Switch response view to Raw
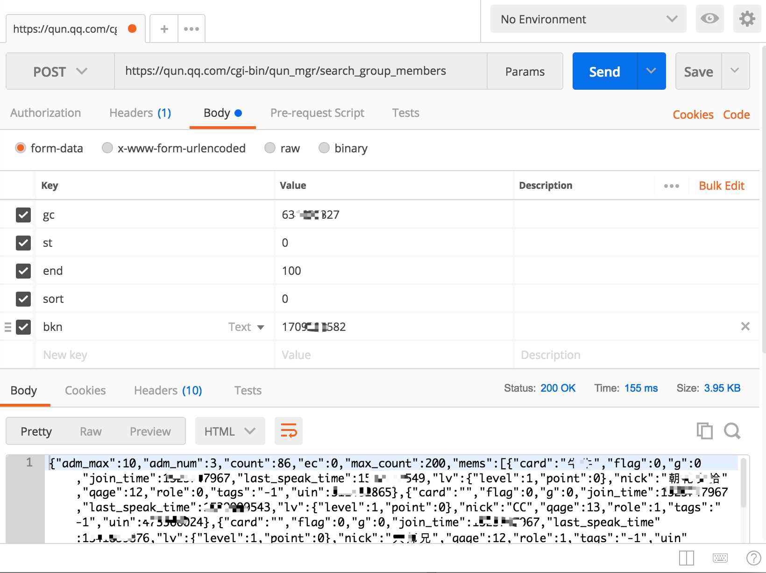766x573 pixels. coord(91,431)
